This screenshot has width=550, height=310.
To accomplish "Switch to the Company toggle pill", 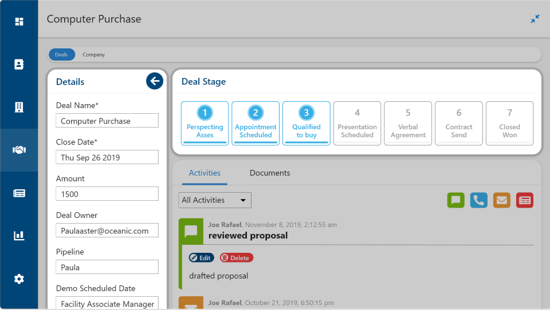I will pyautogui.click(x=94, y=55).
